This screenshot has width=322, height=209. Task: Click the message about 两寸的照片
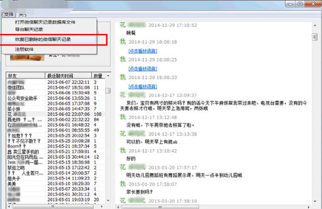[x=213, y=106]
